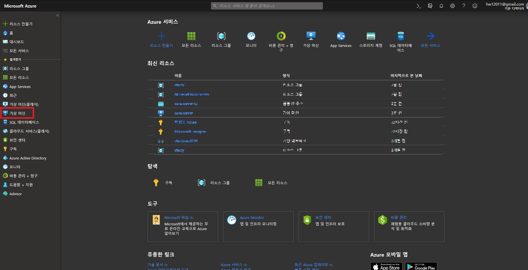Open 리소스 그룹 under 탐색
This screenshot has width=528, height=270.
214,183
